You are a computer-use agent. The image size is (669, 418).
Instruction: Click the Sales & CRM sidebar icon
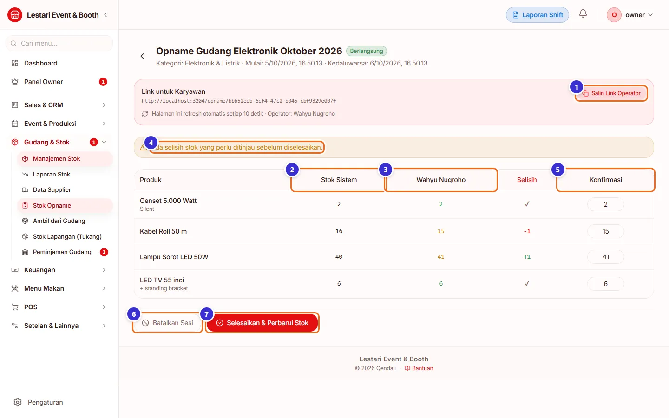tap(15, 105)
